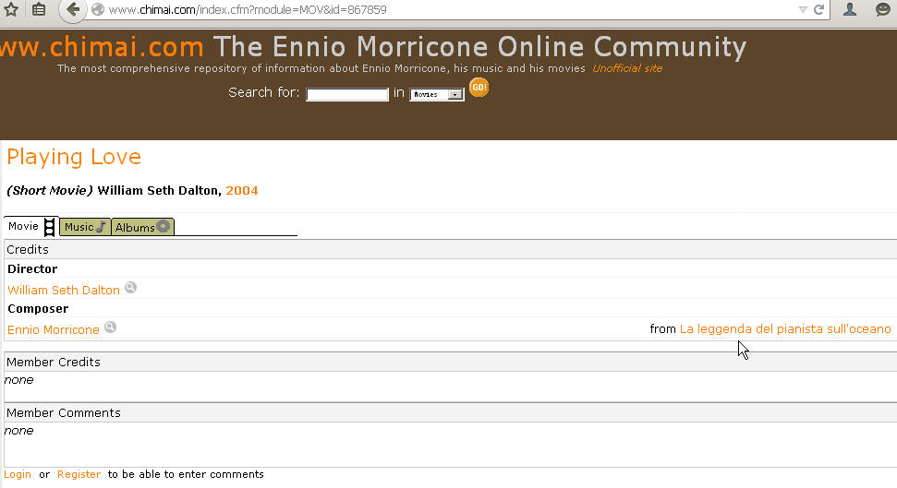Select the Movie tab
The height and width of the screenshot is (488, 897).
click(30, 226)
